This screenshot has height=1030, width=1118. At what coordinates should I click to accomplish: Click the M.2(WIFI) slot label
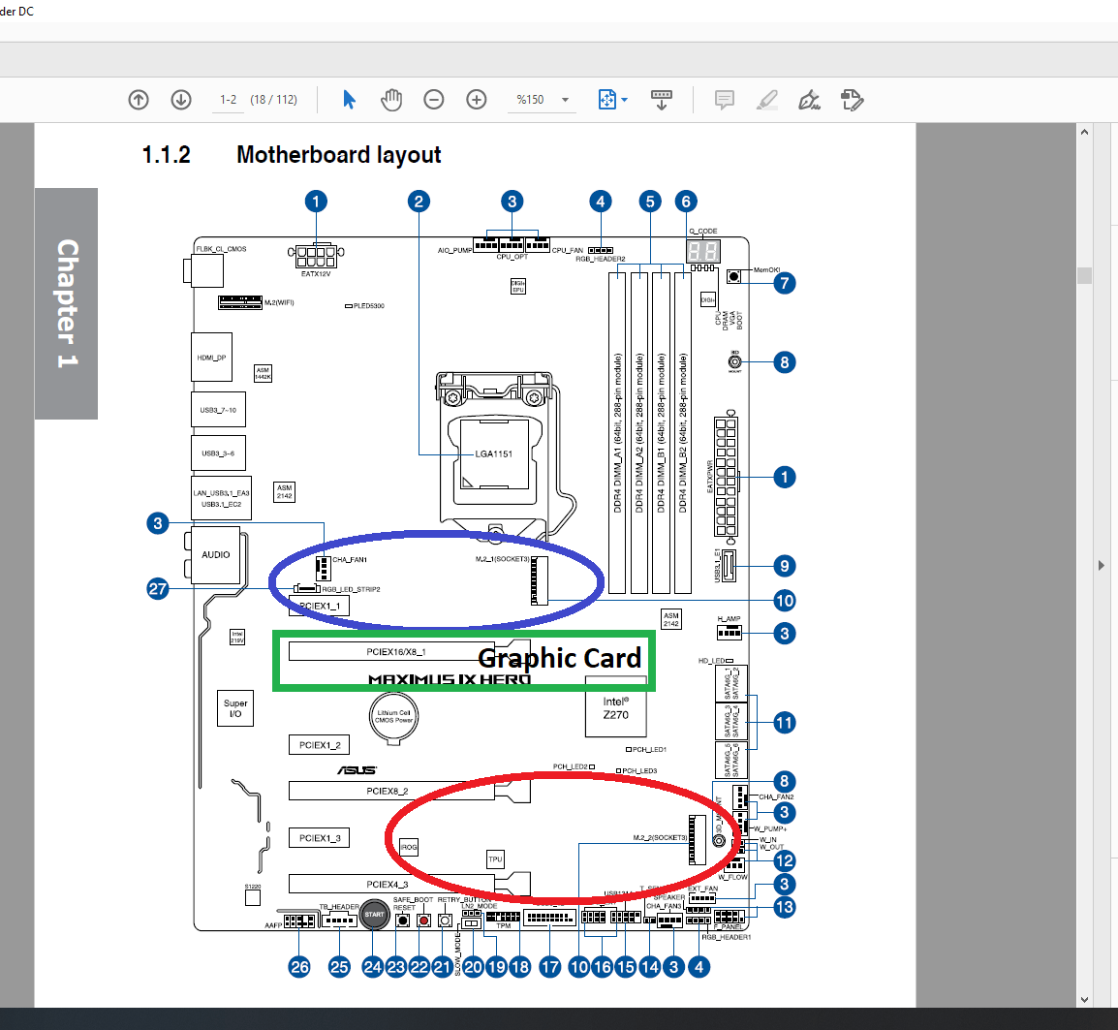[279, 302]
